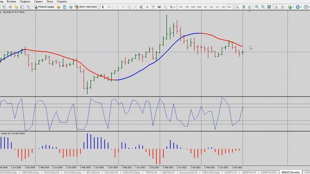Switch to USDJPY,H1 chart tab
The image size is (310, 174).
231,173
